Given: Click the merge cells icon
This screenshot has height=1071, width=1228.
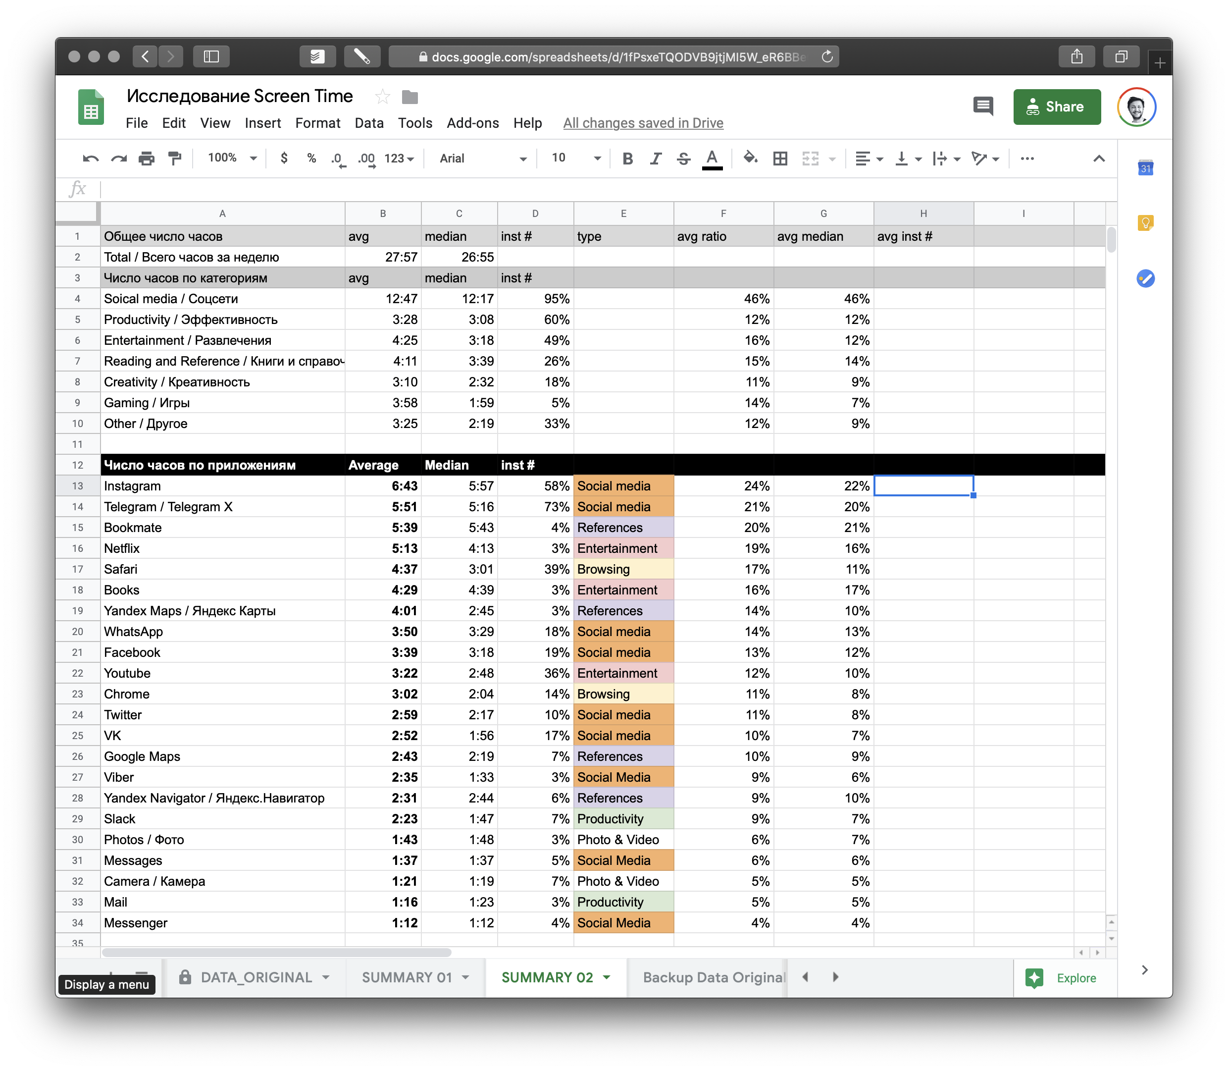Looking at the screenshot, I should coord(815,158).
